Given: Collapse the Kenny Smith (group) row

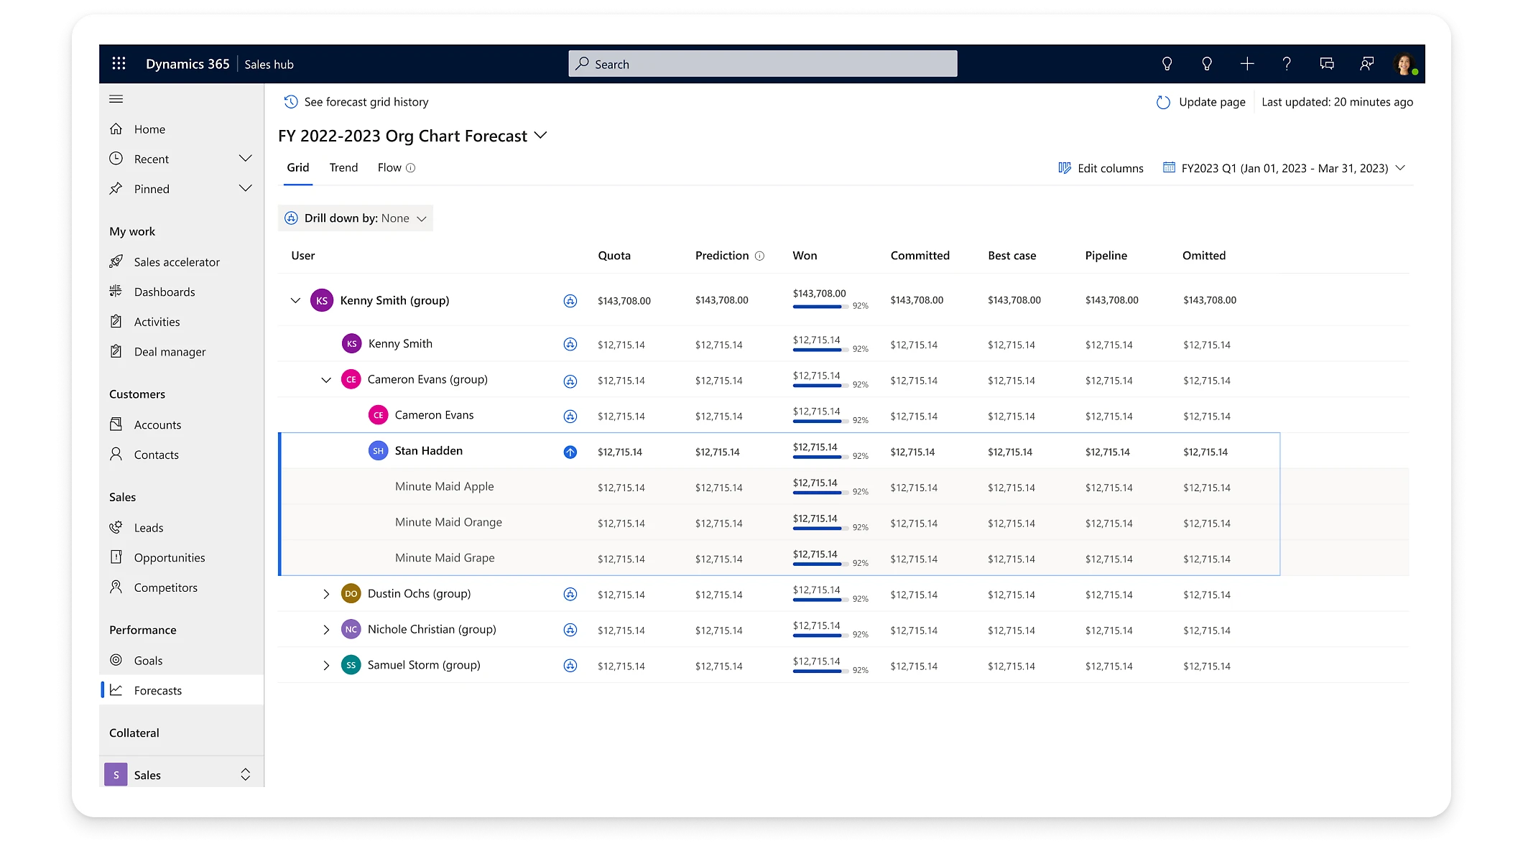Looking at the screenshot, I should pyautogui.click(x=295, y=300).
